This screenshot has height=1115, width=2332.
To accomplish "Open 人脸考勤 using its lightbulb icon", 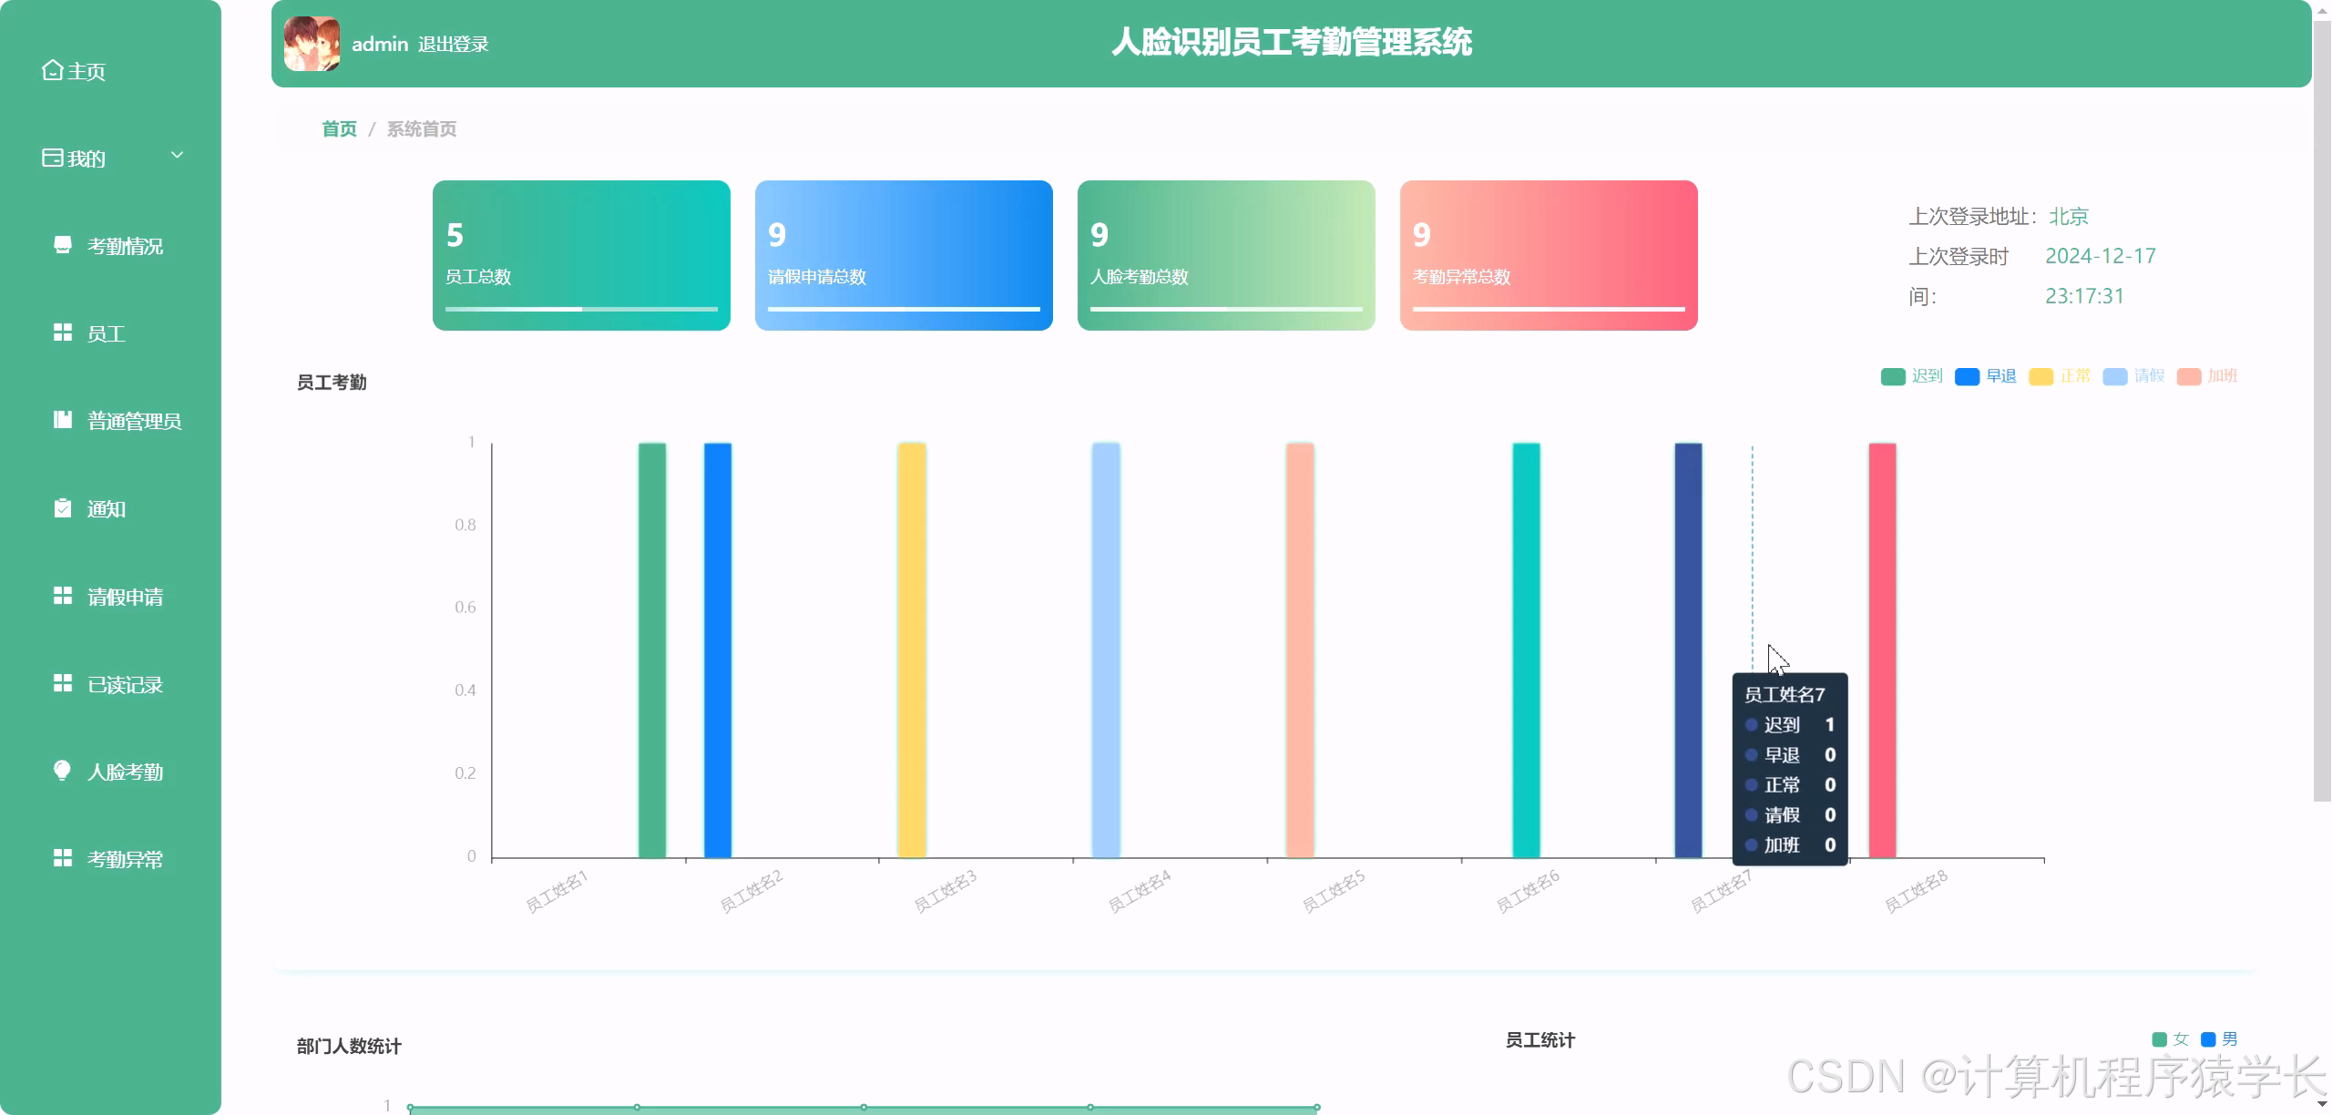I will pyautogui.click(x=62, y=772).
